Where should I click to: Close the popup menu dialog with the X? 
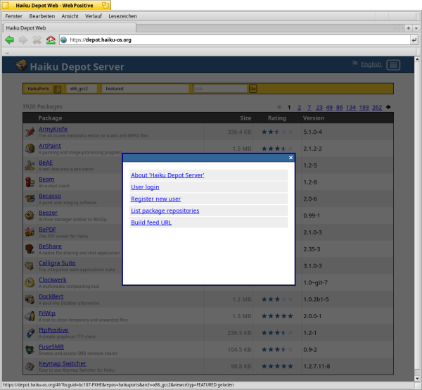coord(290,158)
